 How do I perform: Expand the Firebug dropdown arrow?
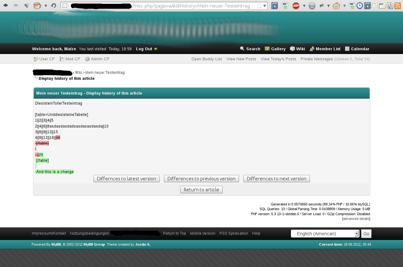coord(328,6)
